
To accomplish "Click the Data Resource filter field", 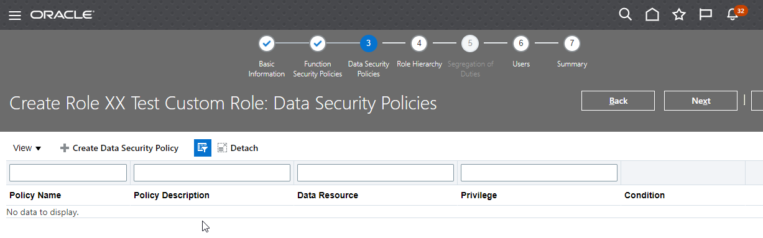I will pos(376,173).
